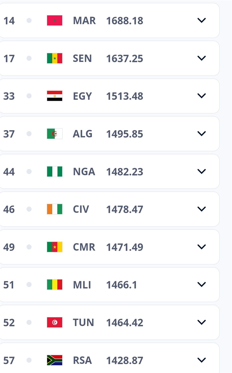Expand the TUN ranking row chevron
232x373 pixels.
[x=202, y=322]
